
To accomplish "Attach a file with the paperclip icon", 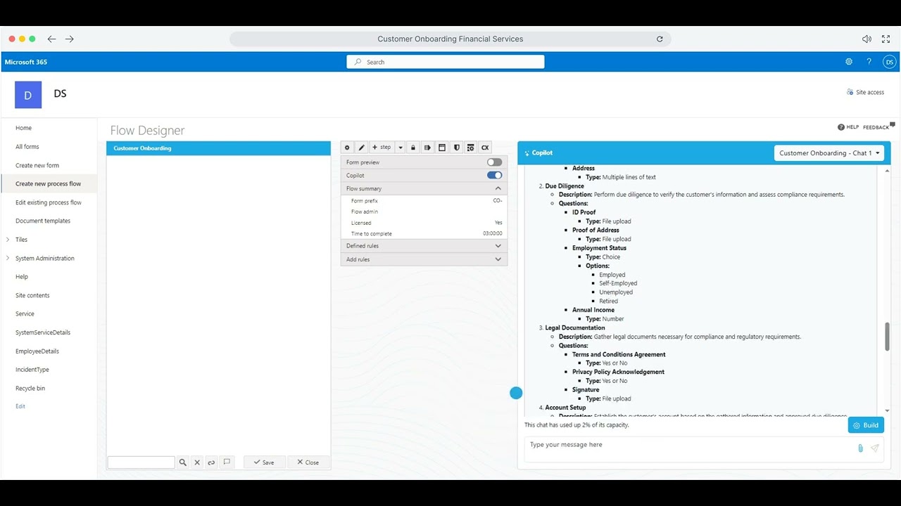I will tap(860, 448).
